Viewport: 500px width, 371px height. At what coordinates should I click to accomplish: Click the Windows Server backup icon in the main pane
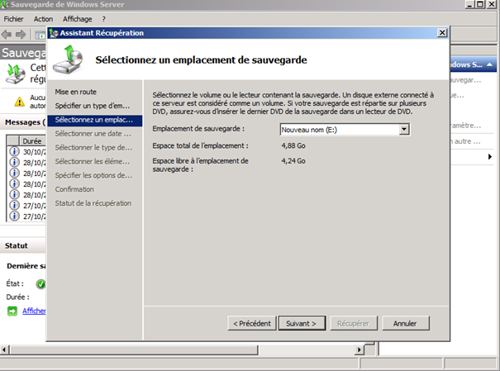16,74
